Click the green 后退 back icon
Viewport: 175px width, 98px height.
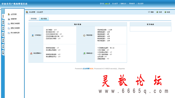click(x=157, y=12)
